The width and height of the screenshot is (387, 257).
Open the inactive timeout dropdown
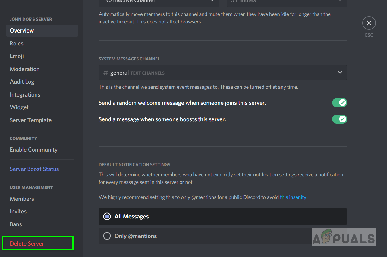[x=287, y=2]
